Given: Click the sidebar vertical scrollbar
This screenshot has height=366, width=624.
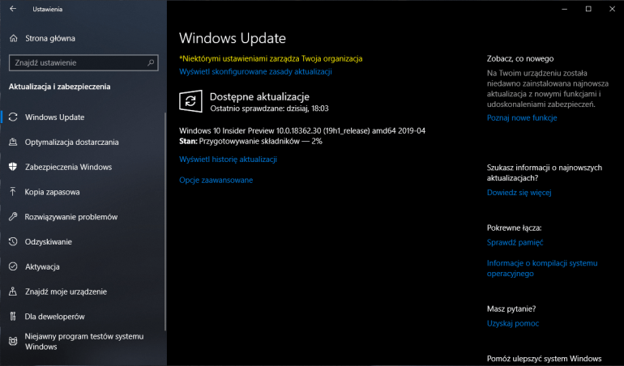Looking at the screenshot, I should (x=165, y=221).
